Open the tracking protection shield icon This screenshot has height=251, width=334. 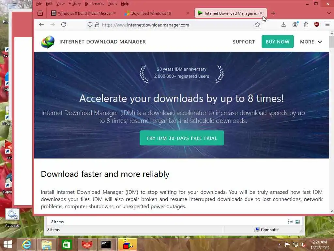pos(90,25)
